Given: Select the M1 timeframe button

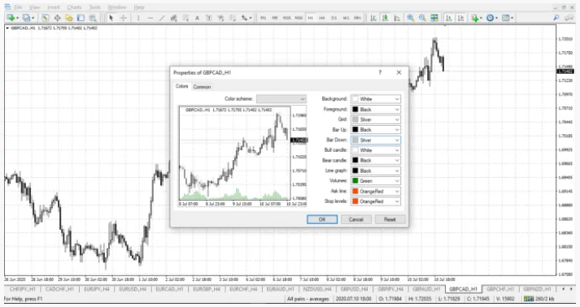Looking at the screenshot, I should tap(263, 18).
